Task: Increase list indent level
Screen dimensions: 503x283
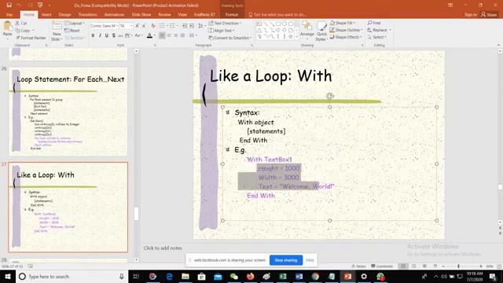Action: tap(192, 26)
